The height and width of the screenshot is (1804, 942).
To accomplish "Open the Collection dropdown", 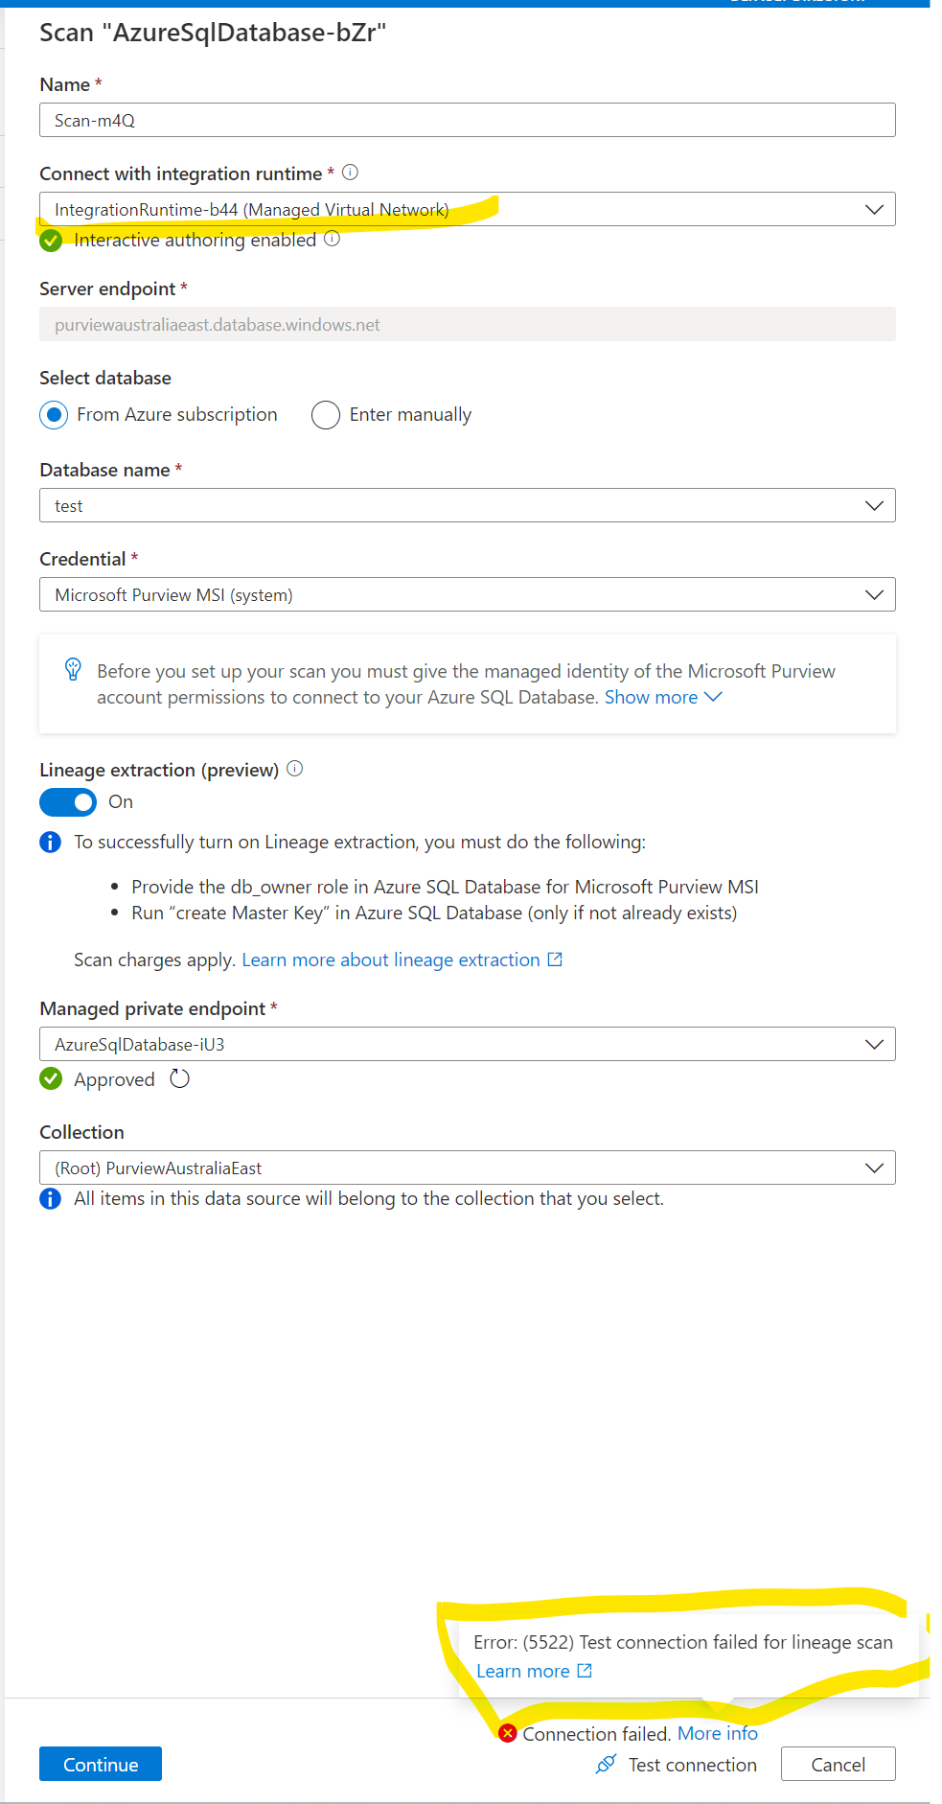I will [x=468, y=1168].
